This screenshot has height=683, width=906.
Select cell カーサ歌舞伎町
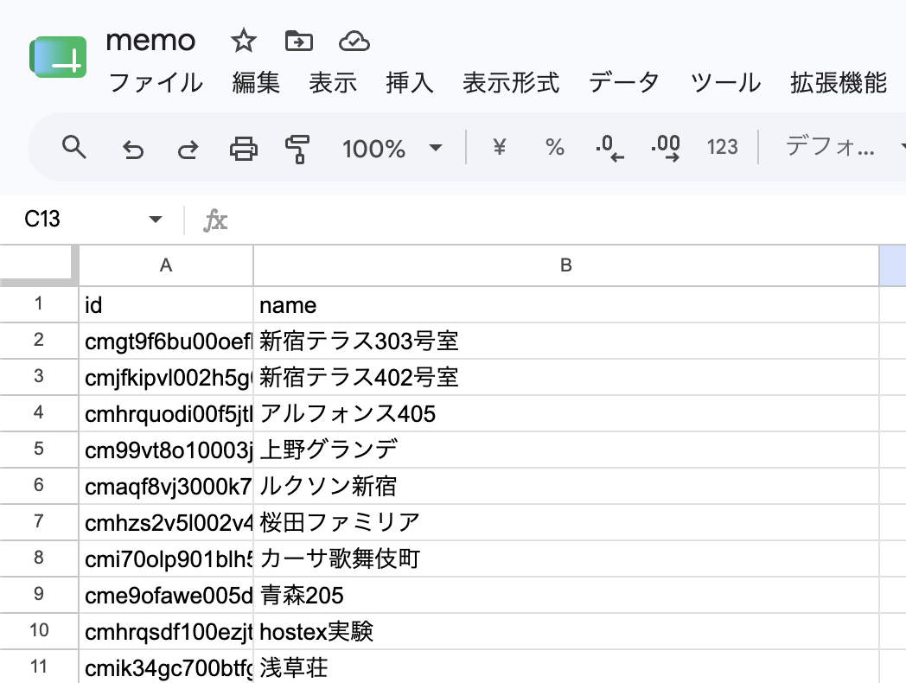pos(565,559)
